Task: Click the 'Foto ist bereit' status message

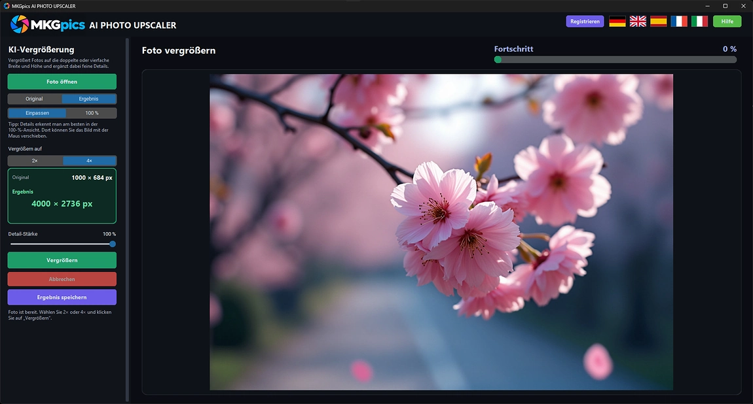Action: 60,315
